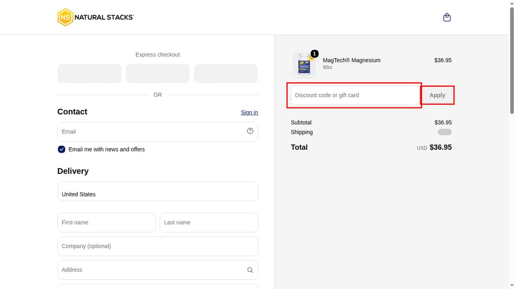Click the Contact heading
515x289 pixels.
click(x=72, y=112)
